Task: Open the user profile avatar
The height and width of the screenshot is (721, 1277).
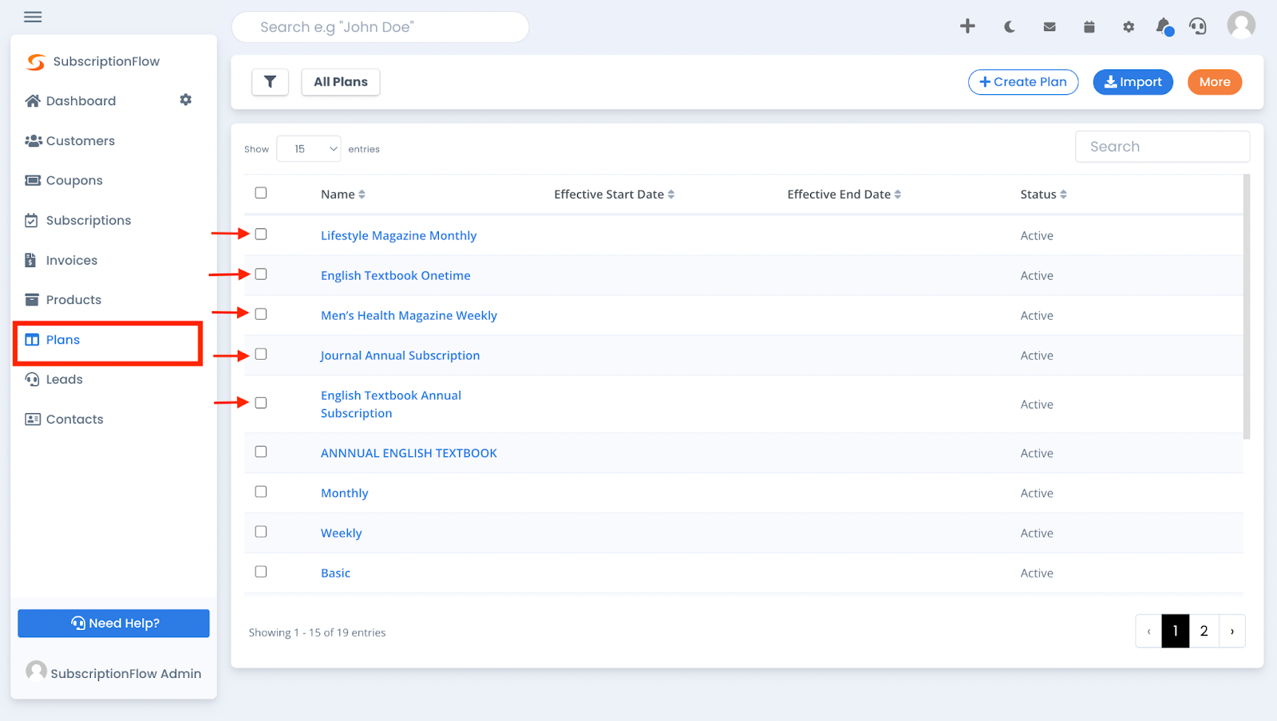Action: pyautogui.click(x=1241, y=25)
